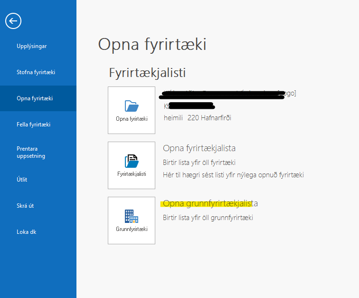Select Stofna fyrirtæki in the sidebar

pyautogui.click(x=36, y=72)
